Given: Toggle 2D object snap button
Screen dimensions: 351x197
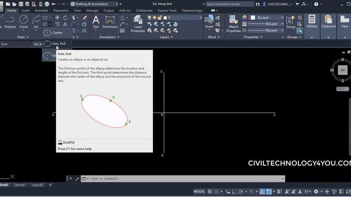Looking at the screenshot, I should (x=269, y=192).
